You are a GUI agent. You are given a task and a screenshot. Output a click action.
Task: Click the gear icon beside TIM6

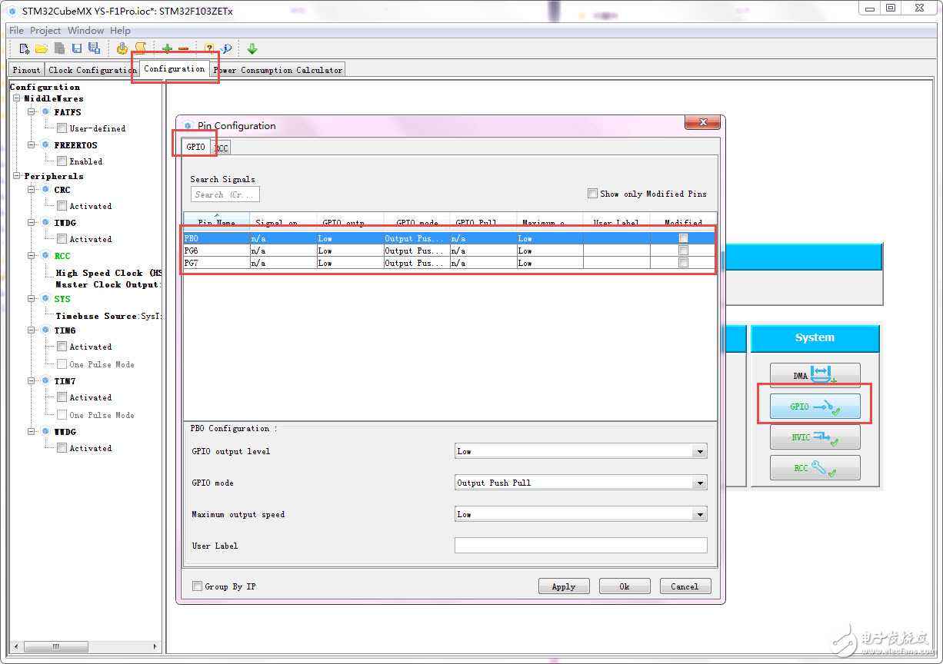click(x=45, y=330)
